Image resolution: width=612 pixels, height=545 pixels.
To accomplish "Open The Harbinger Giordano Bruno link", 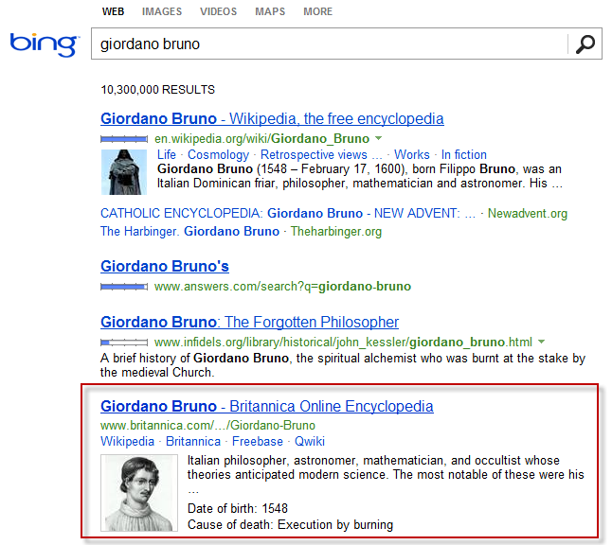I will point(190,231).
